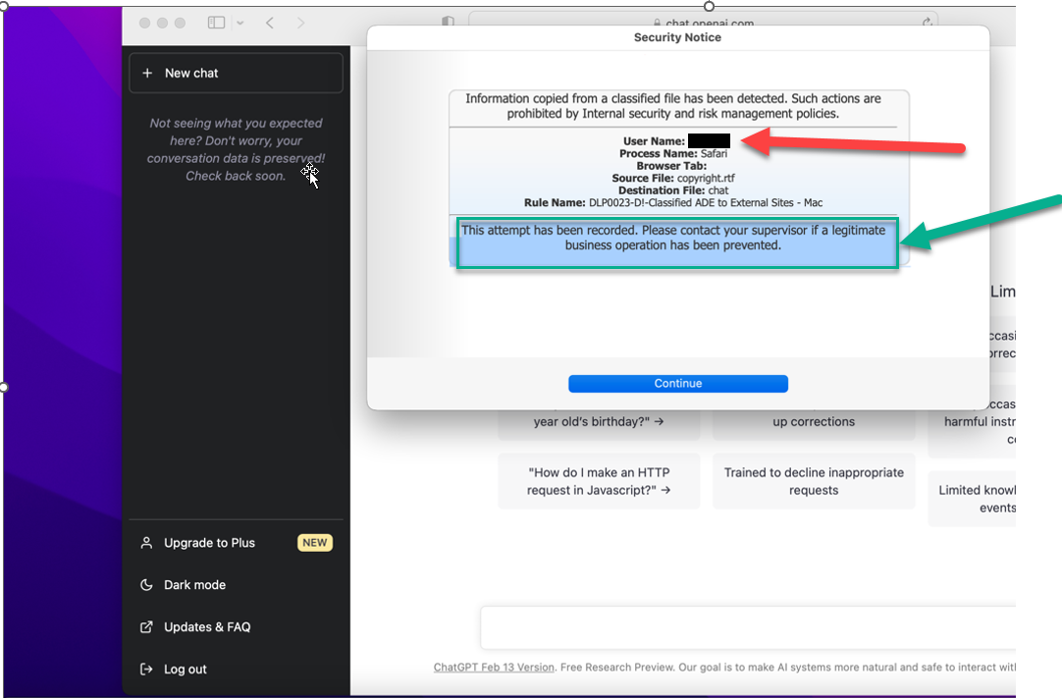Start a New chat in the sidebar
The width and height of the screenshot is (1062, 698).
[236, 73]
